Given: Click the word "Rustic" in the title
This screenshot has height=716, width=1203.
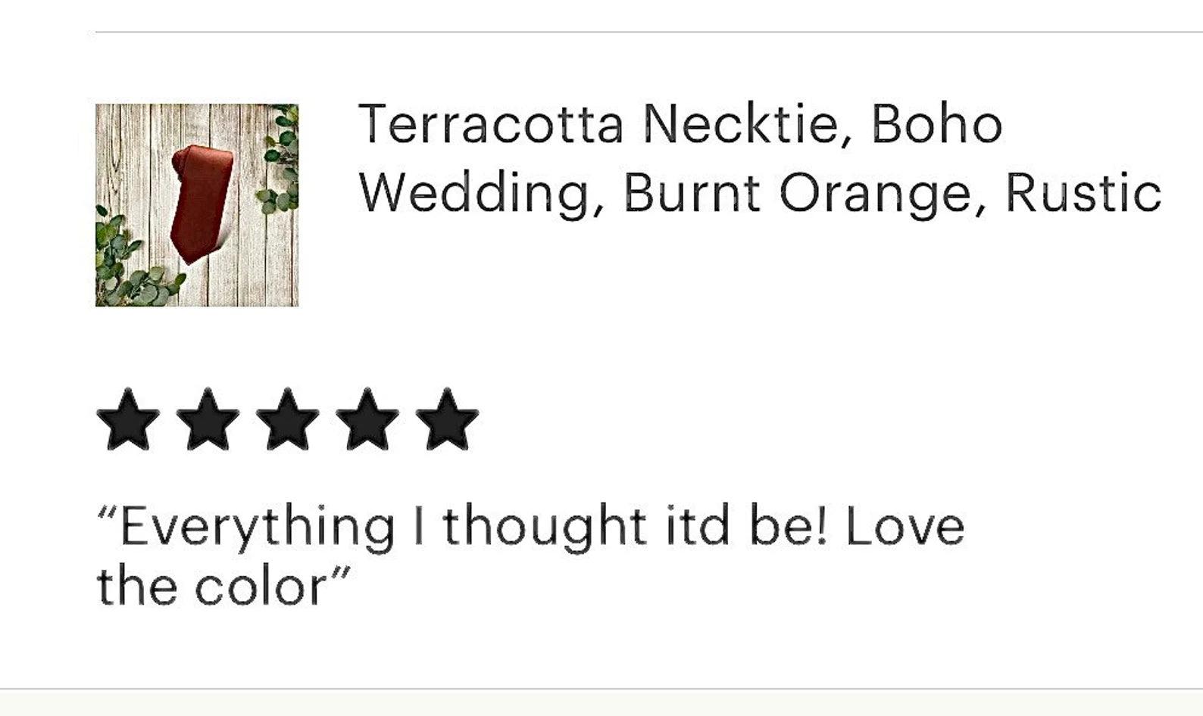Looking at the screenshot, I should 1083,193.
